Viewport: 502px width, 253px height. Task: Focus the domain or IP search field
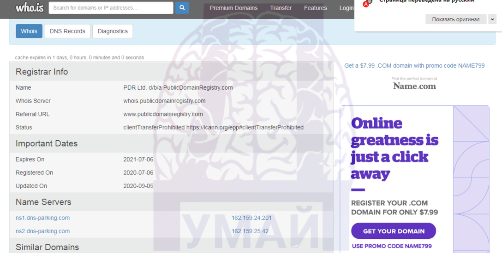coord(111,8)
